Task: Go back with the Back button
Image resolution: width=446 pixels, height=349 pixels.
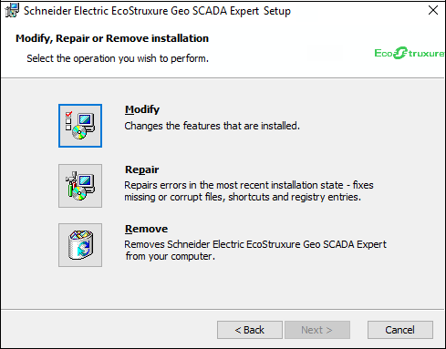Action: point(250,330)
